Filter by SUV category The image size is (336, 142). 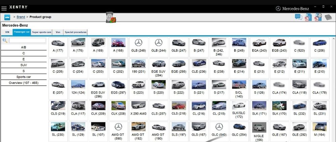(24, 65)
